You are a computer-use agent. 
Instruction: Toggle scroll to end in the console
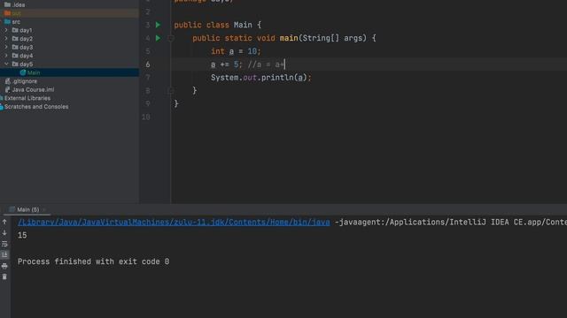pos(4,255)
